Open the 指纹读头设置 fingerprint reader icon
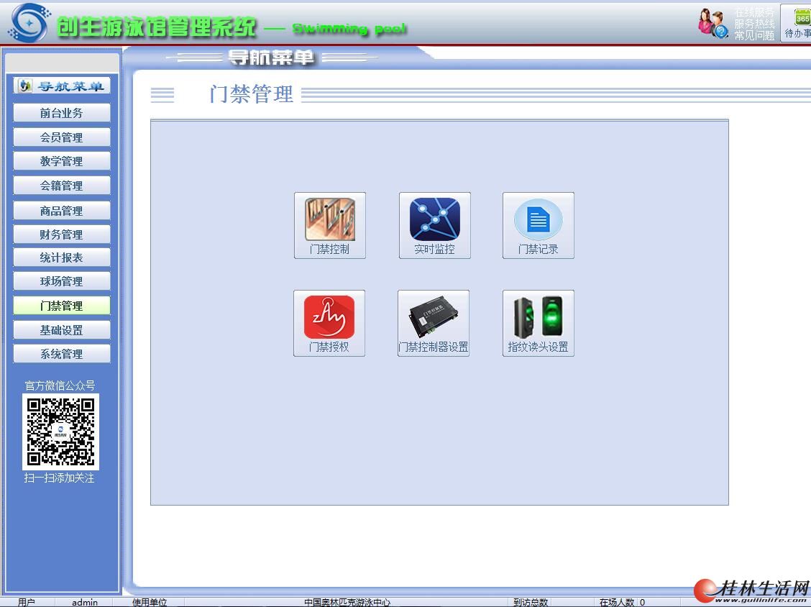The height and width of the screenshot is (607, 811). 538,322
